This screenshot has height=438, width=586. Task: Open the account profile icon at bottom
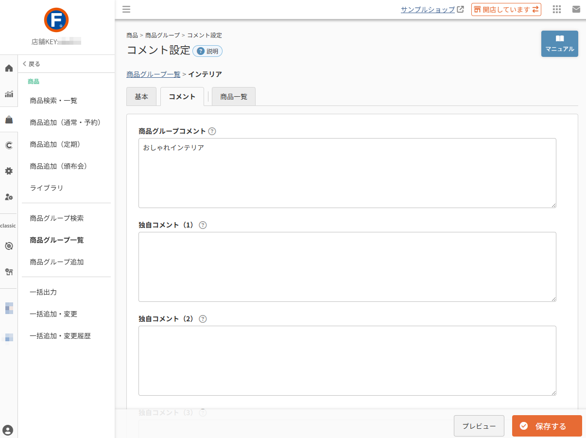(8, 430)
